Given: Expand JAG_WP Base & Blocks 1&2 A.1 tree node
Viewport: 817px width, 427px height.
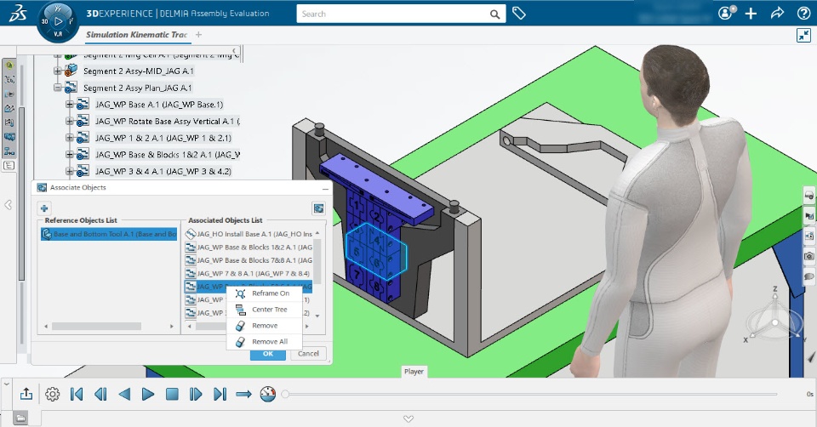Looking at the screenshot, I should click(69, 154).
